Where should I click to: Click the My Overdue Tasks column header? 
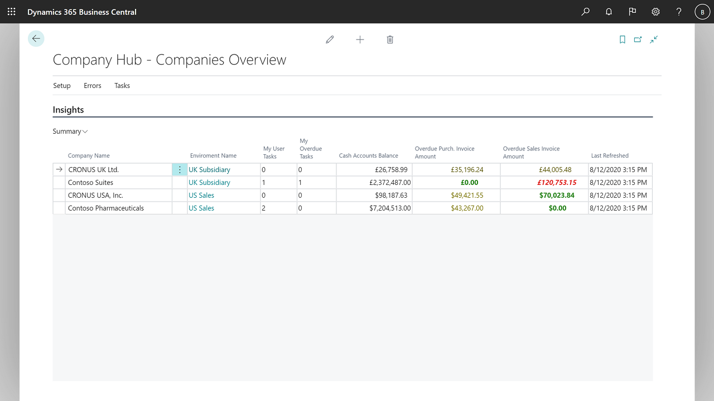click(x=311, y=149)
